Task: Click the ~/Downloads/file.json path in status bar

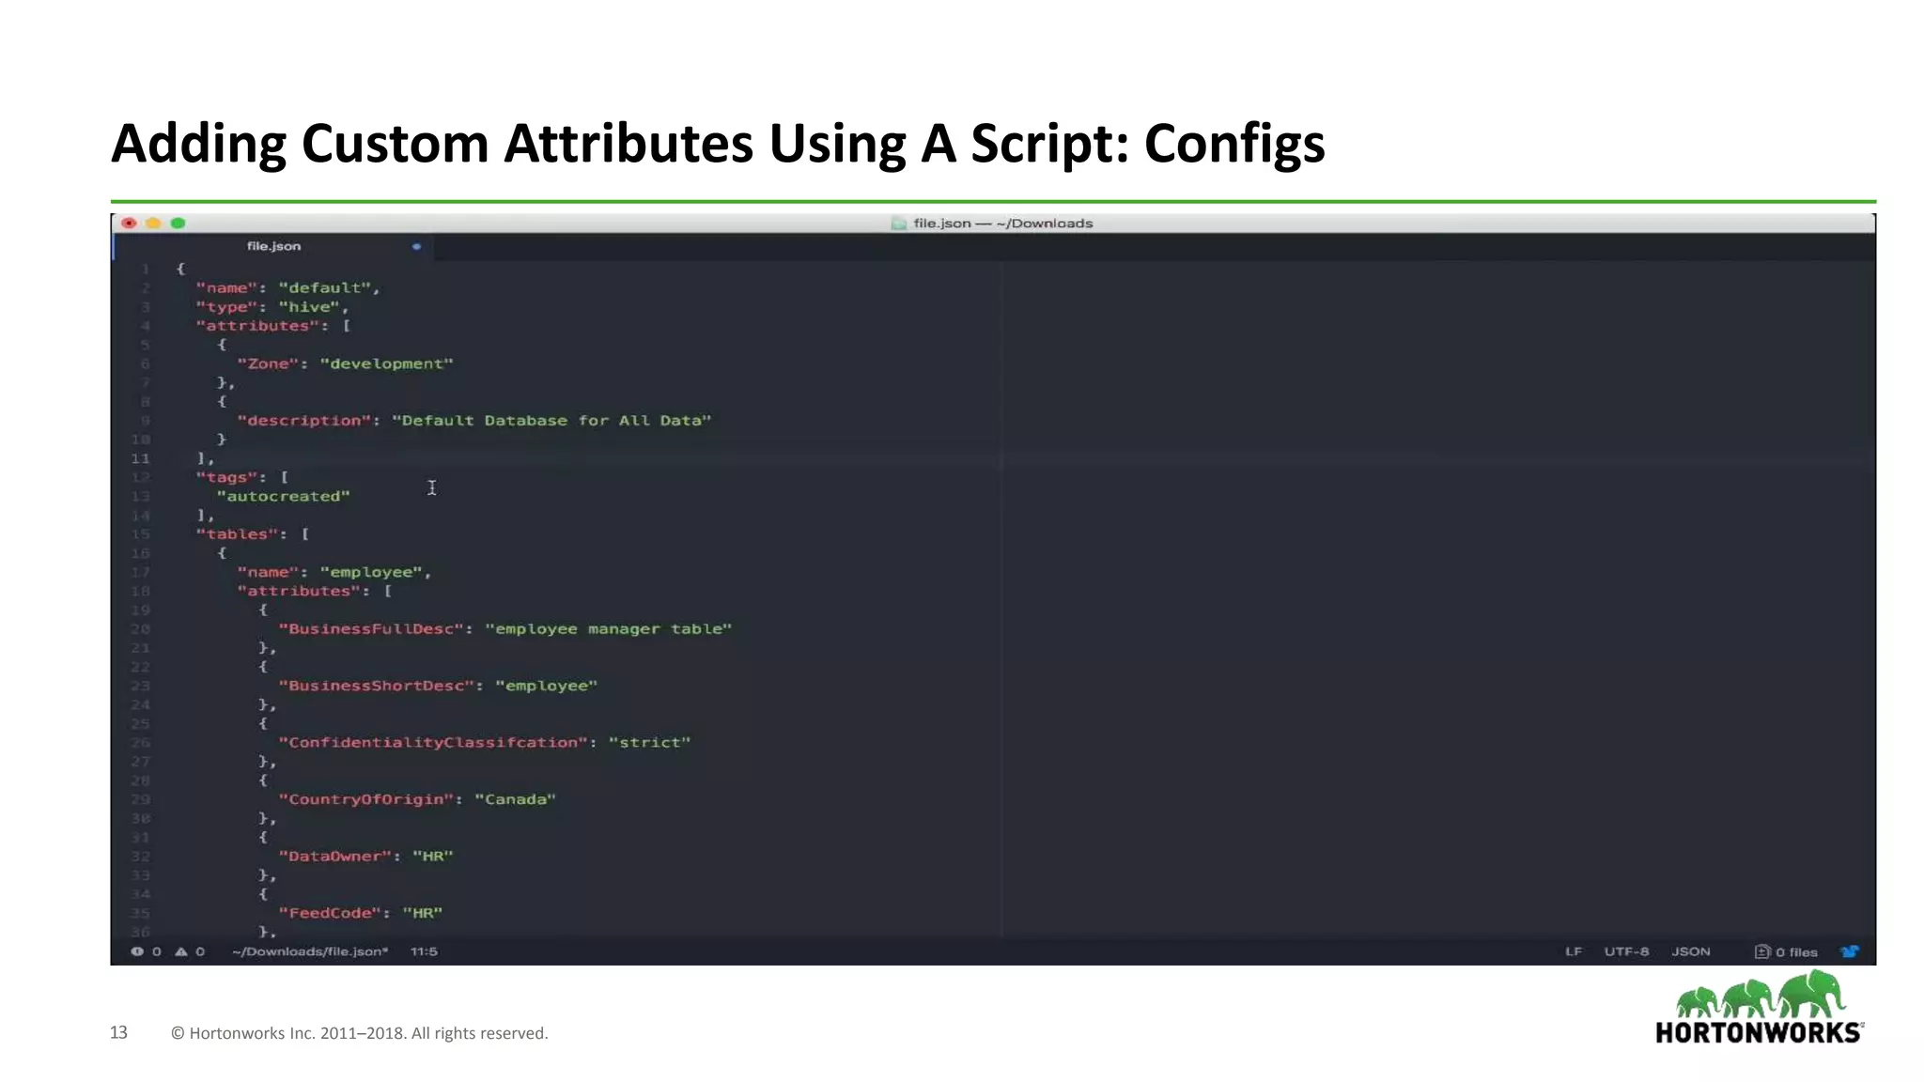Action: click(x=310, y=951)
